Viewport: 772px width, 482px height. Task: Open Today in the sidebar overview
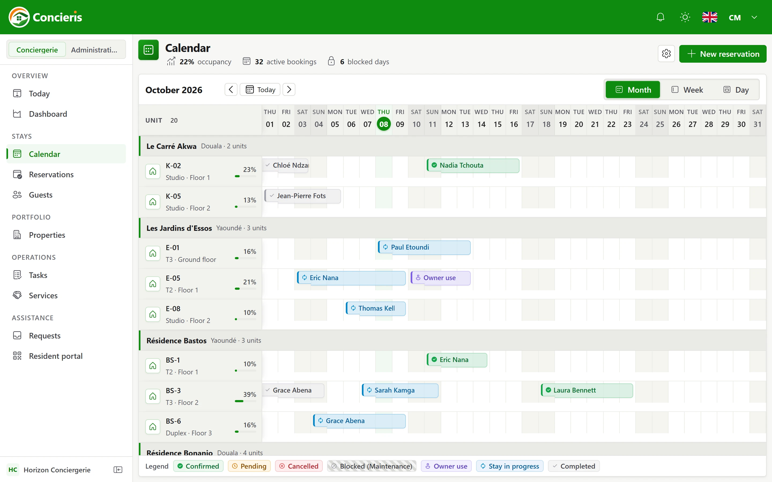click(x=66, y=93)
